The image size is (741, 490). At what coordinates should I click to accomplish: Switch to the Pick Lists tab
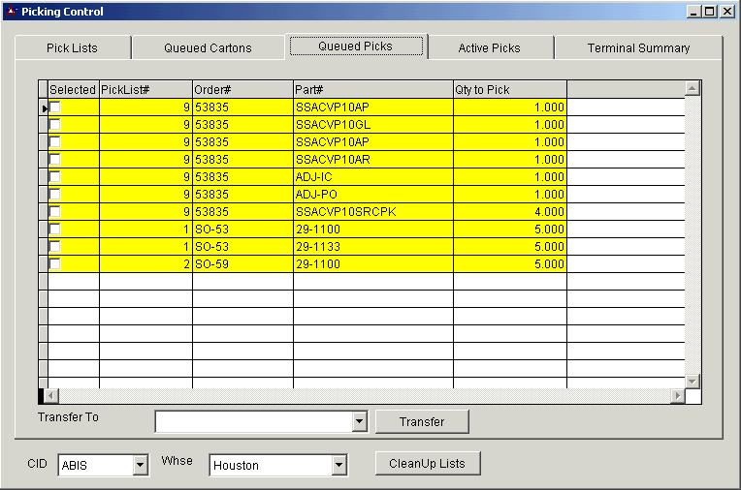click(72, 48)
